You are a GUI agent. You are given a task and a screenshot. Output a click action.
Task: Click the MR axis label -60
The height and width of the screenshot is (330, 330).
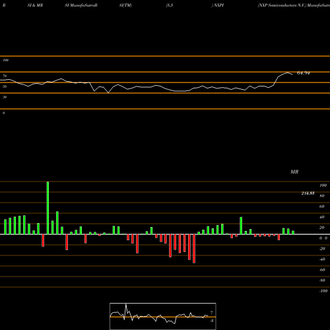click(x=322, y=270)
